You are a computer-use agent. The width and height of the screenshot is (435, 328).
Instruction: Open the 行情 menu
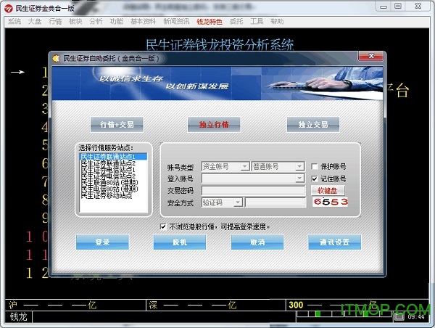pos(55,21)
